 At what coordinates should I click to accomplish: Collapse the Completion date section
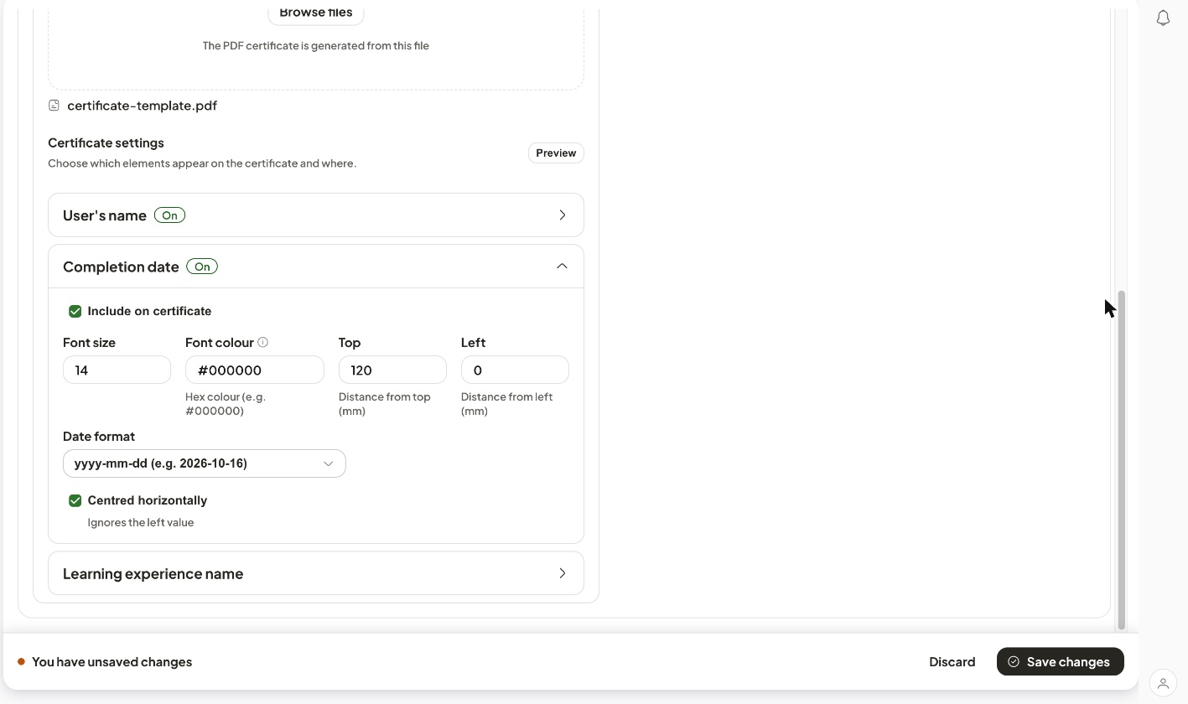(x=316, y=267)
